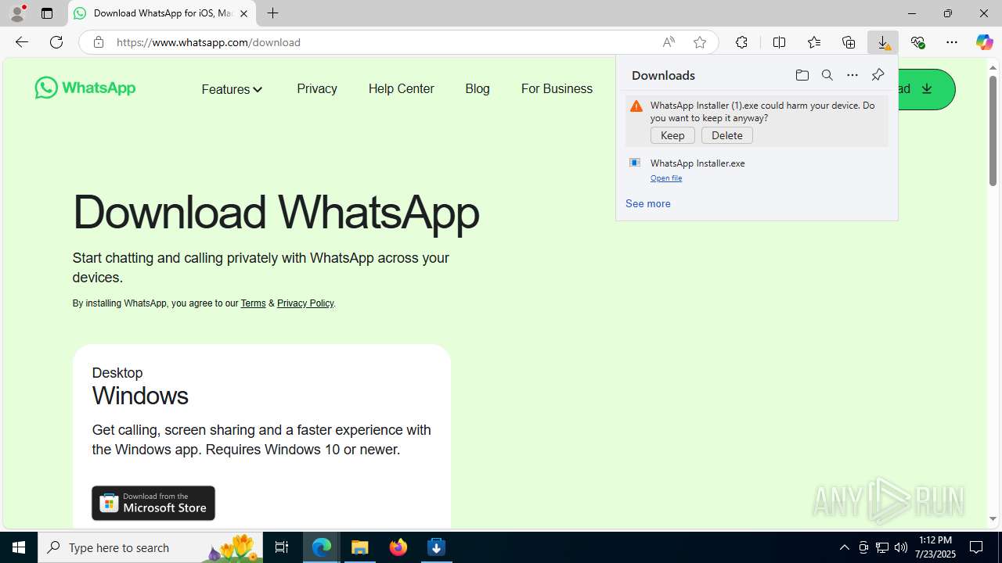The height and width of the screenshot is (563, 1002).
Task: Open Edge Settings and more menu
Action: coord(952,42)
